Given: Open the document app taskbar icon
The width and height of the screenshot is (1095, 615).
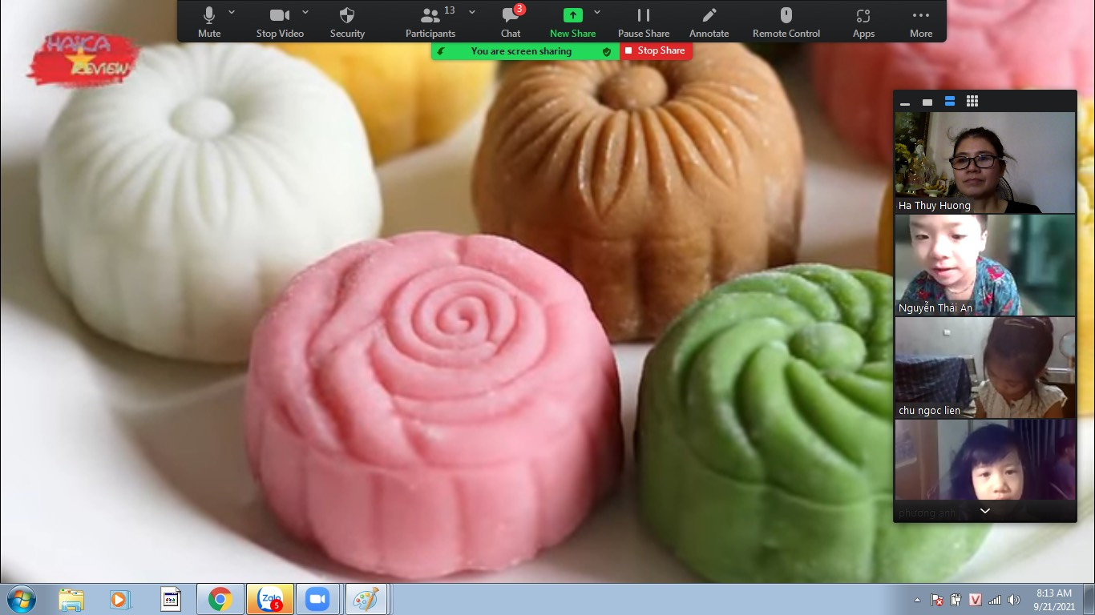Looking at the screenshot, I should point(170,599).
